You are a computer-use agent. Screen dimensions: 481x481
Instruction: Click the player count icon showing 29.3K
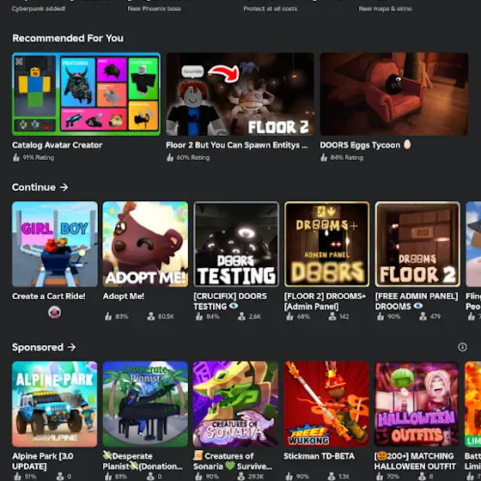pos(241,476)
